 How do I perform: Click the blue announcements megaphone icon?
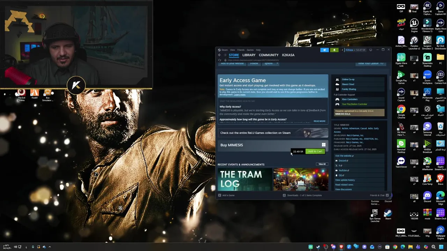[324, 50]
